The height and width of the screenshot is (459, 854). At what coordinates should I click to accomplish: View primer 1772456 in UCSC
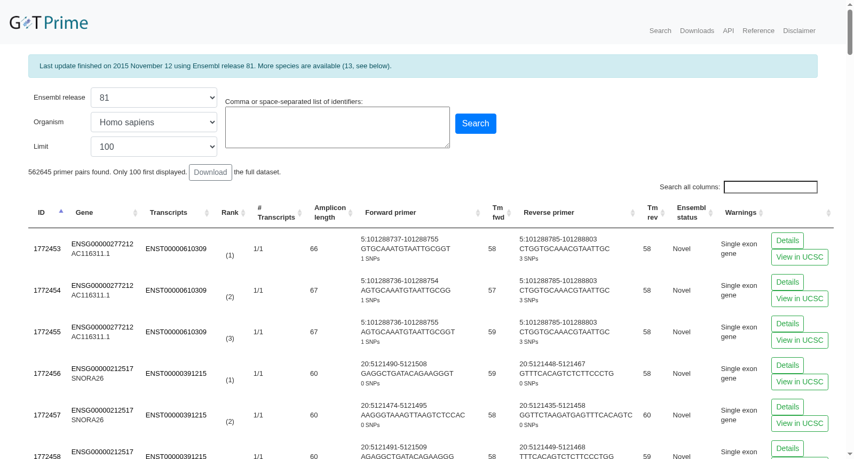pyautogui.click(x=800, y=382)
